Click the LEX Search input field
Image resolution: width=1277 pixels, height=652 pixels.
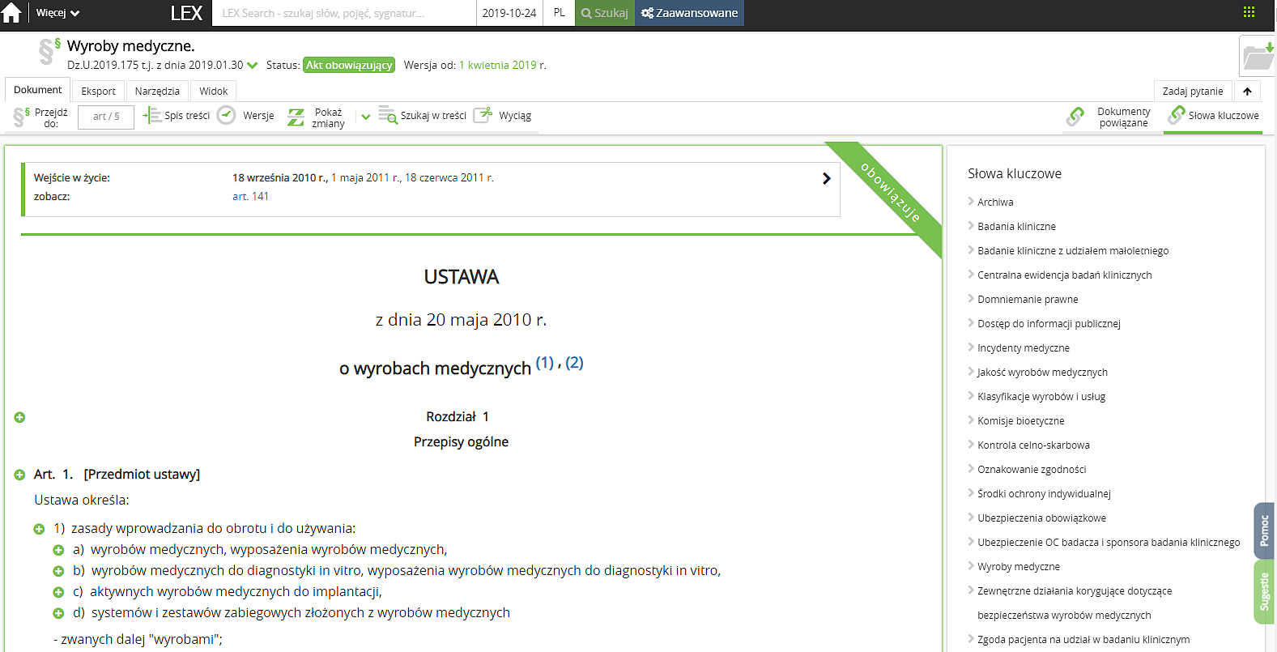coord(343,13)
